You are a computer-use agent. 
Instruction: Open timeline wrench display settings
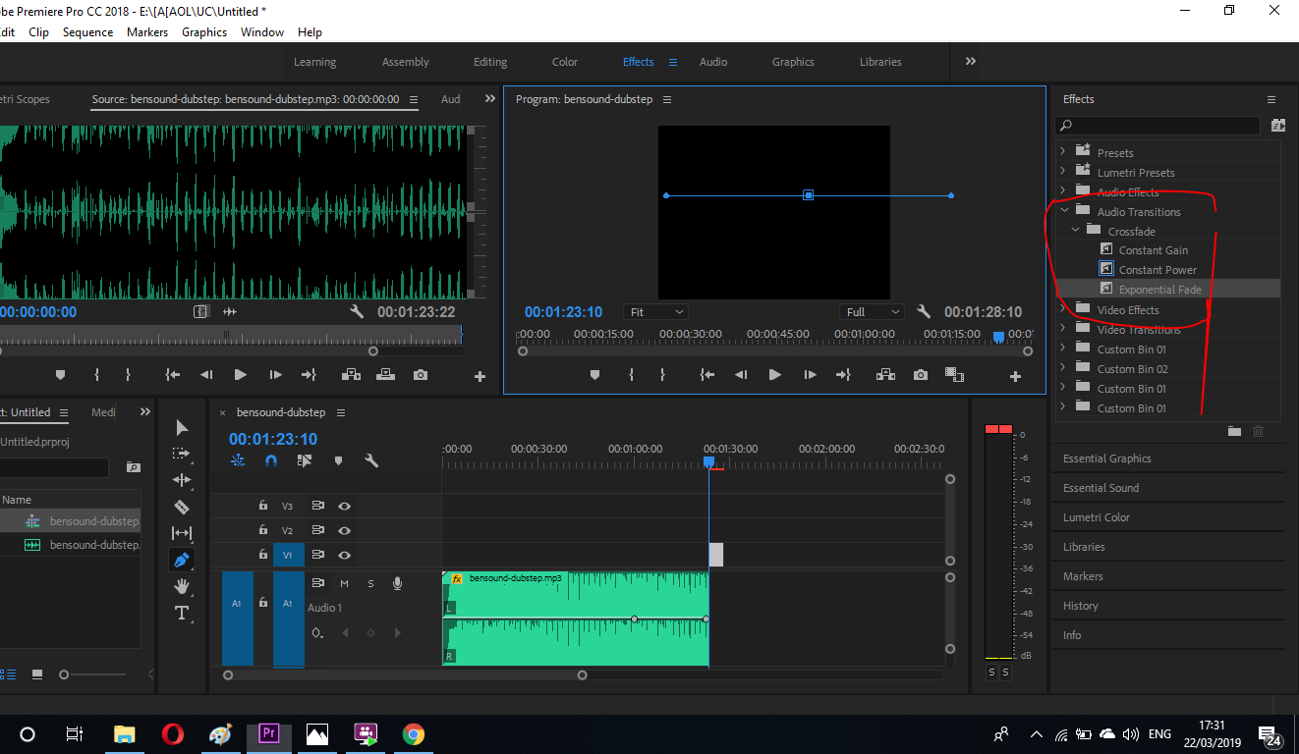pyautogui.click(x=371, y=460)
